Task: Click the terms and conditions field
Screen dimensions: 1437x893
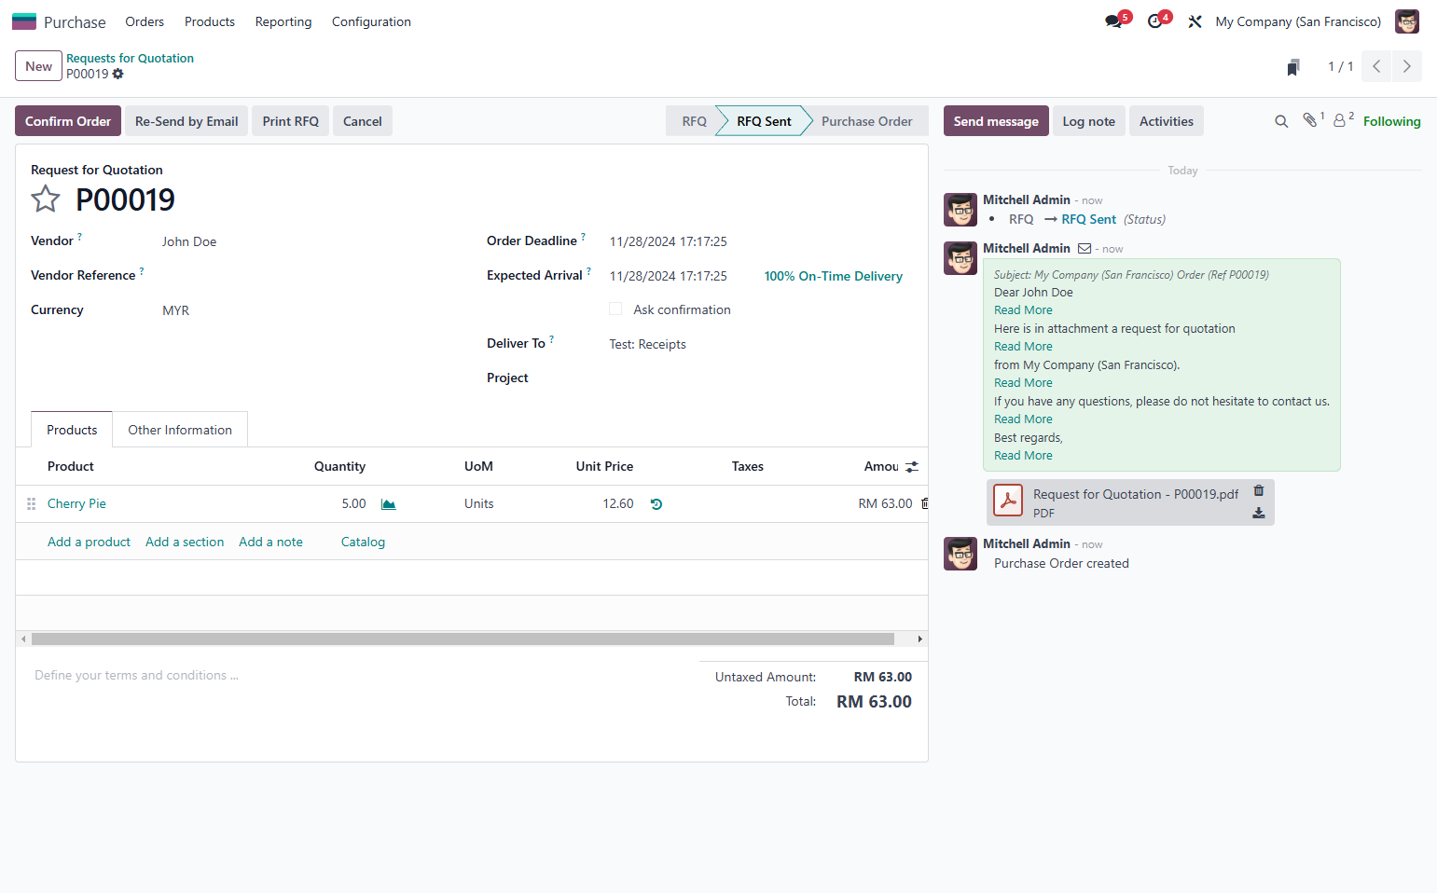Action: click(358, 675)
